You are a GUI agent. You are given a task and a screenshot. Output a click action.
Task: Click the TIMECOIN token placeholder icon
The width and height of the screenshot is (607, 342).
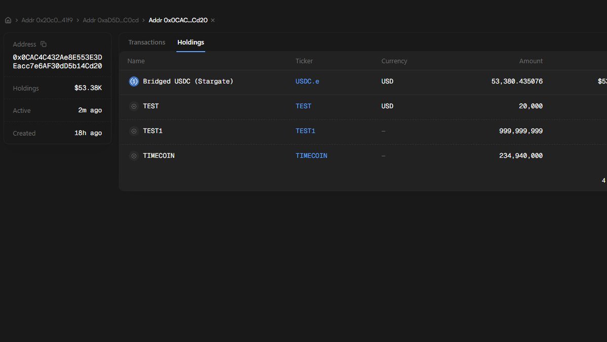coord(134,156)
